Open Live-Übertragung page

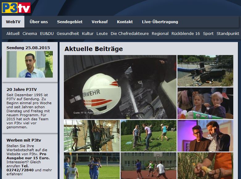click(x=160, y=22)
